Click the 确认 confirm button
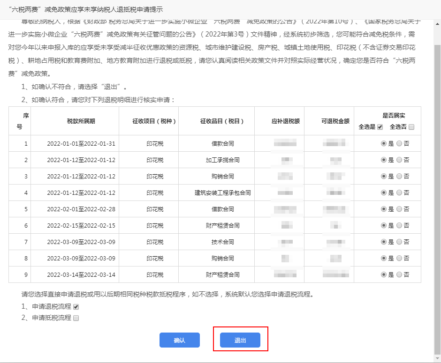Screen dimensions: 441x363 [x=179, y=340]
